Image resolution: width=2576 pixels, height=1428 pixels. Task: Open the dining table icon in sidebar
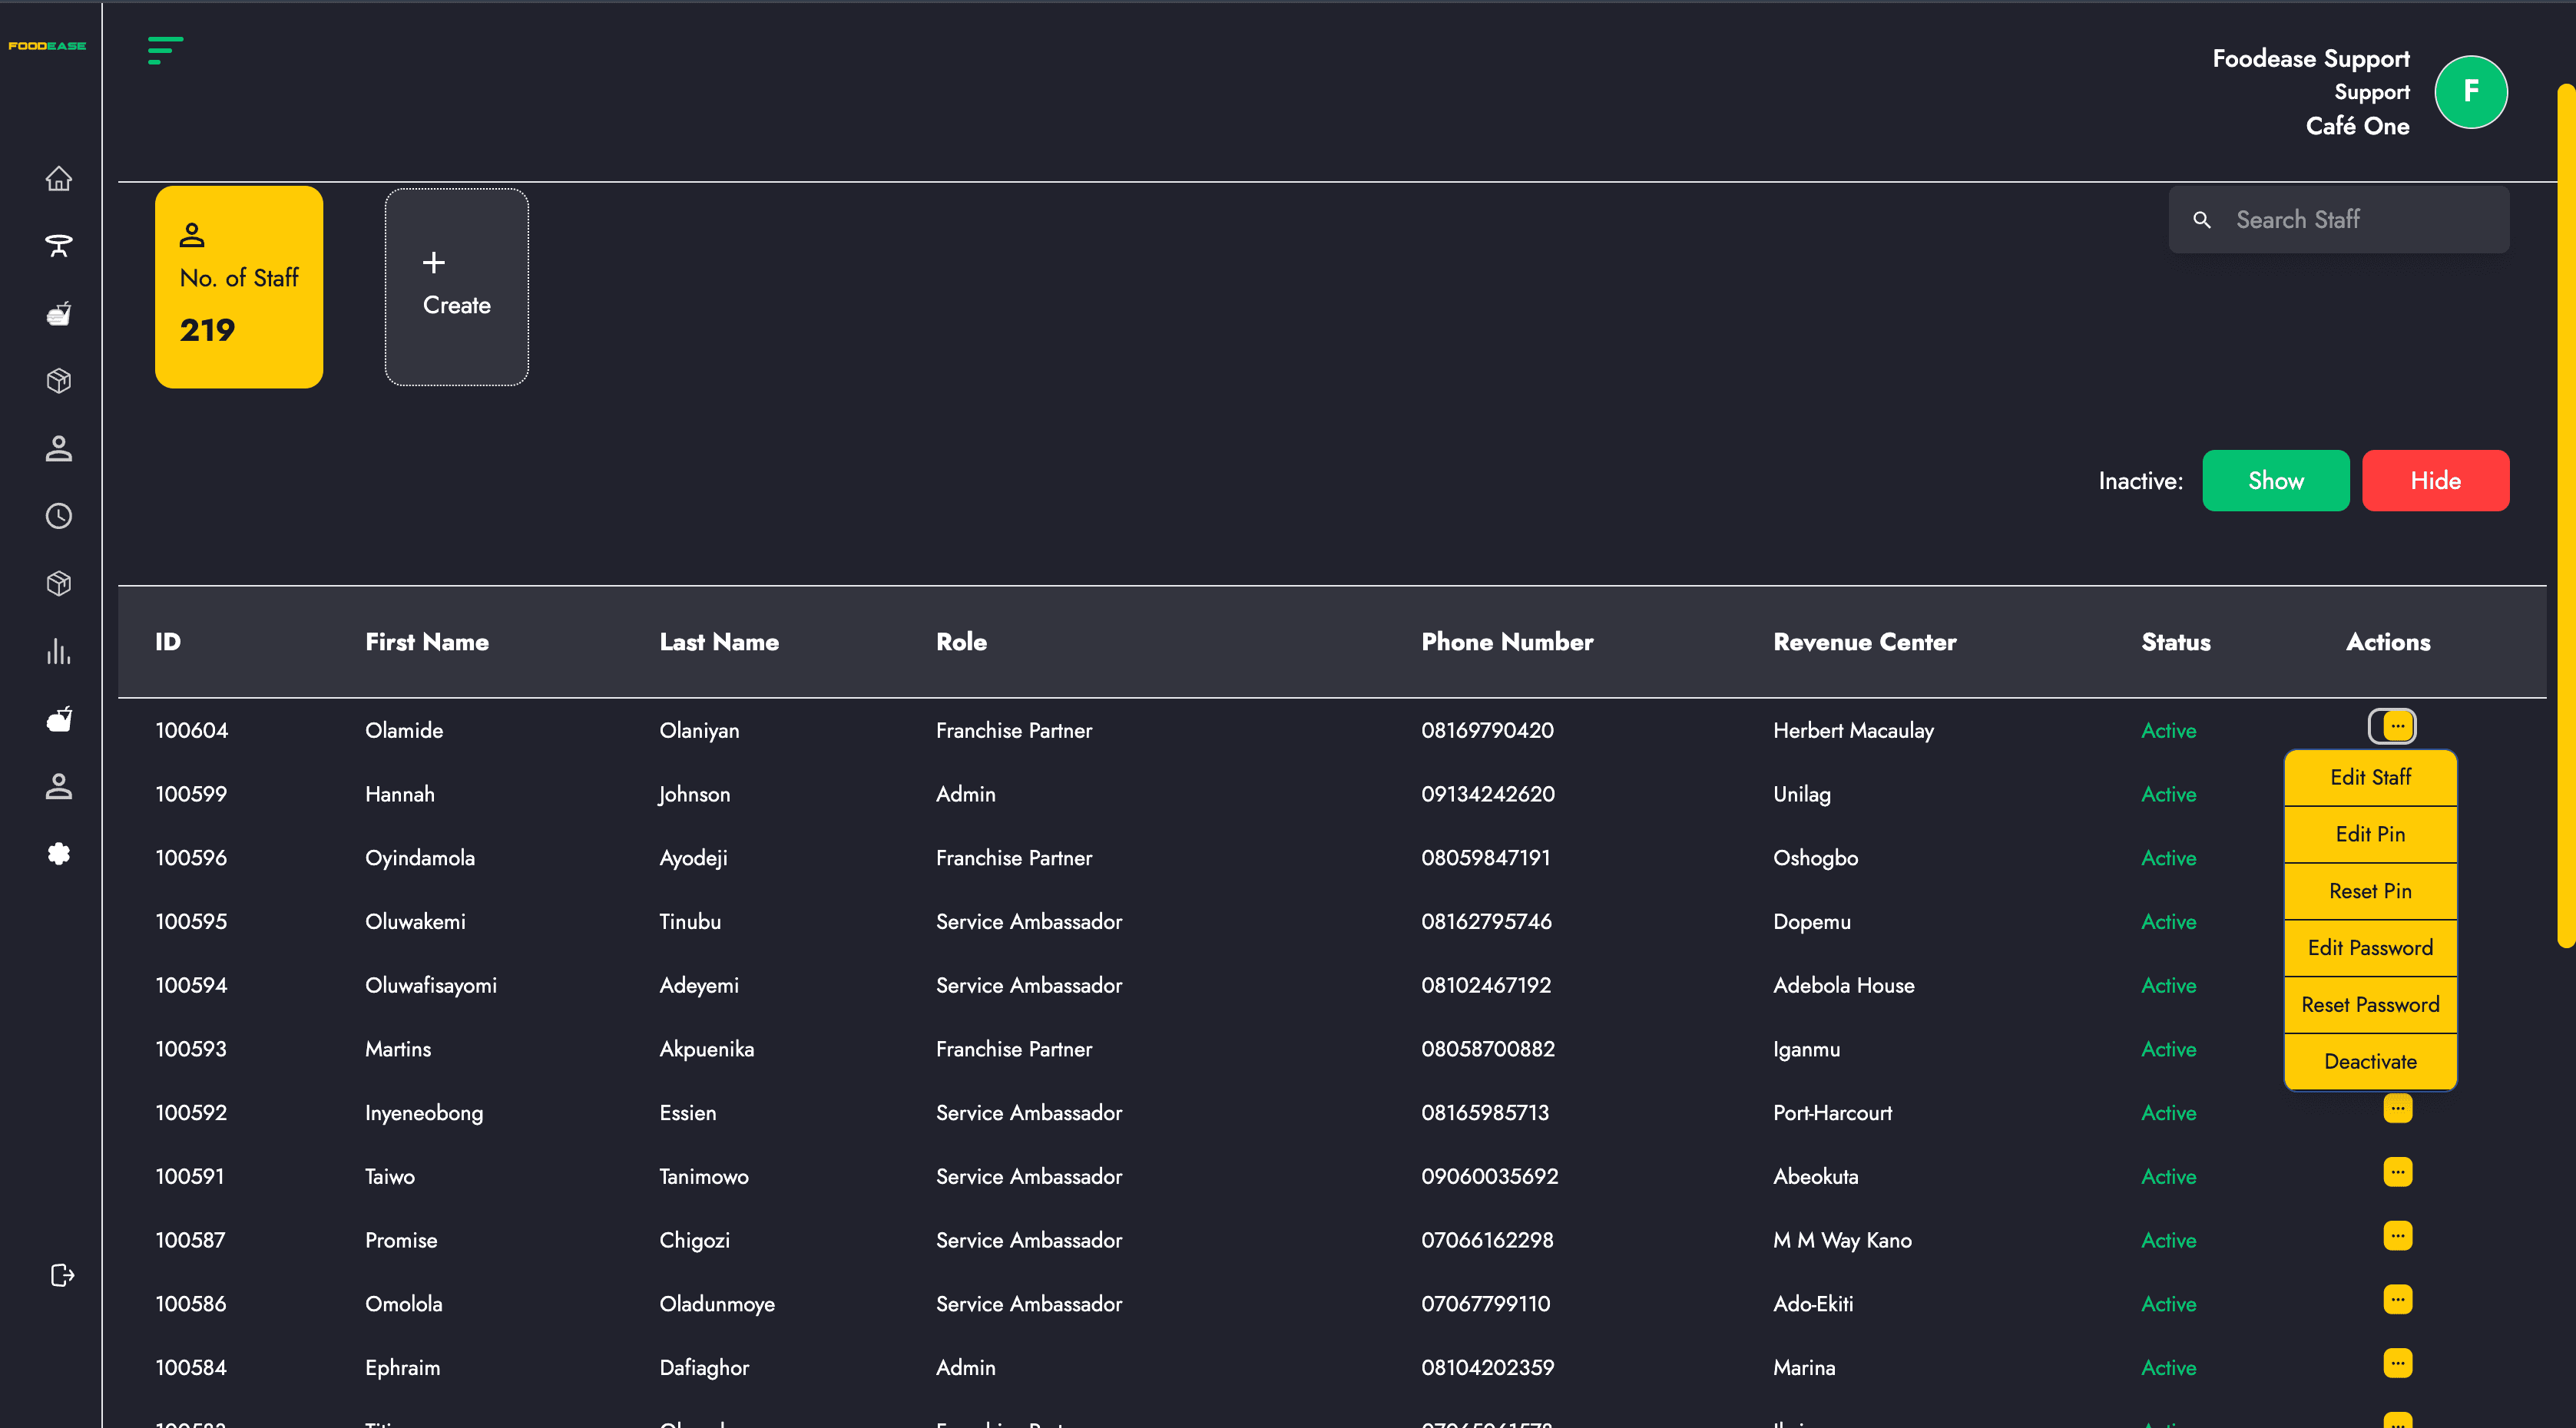point(59,246)
